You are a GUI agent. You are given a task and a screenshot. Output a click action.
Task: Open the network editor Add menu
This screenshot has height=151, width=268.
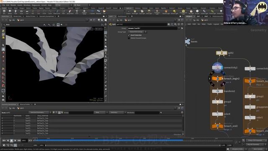189,24
